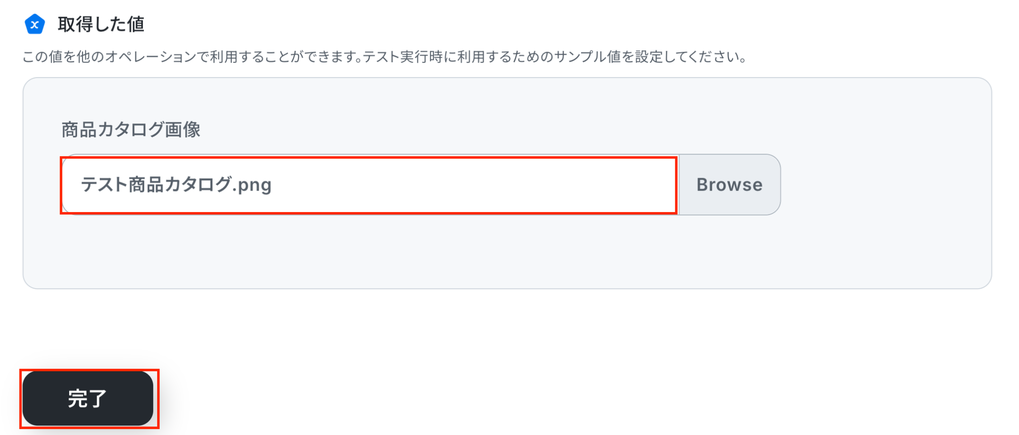Click the gray panel right of Browse

[x=886, y=185]
